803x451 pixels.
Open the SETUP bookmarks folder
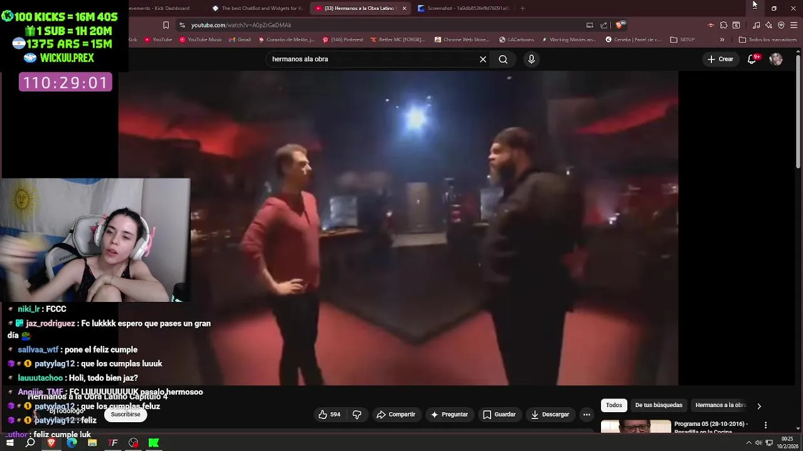click(683, 39)
